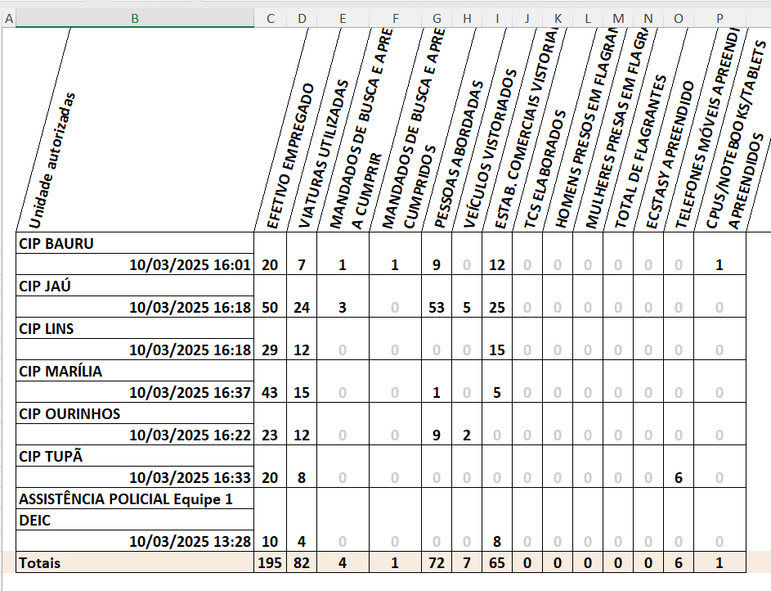Click the DEIC cell
Screen dimensions: 771x591
(135, 520)
